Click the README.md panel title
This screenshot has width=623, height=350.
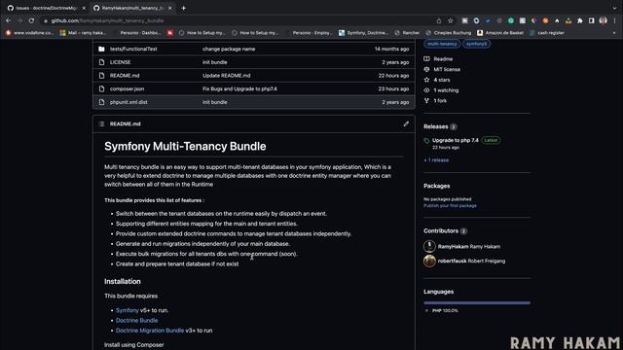[126, 123]
